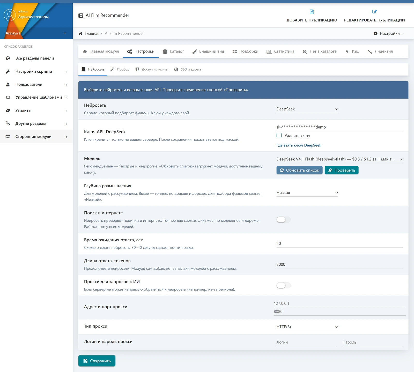Click the Обновить список button
The image size is (414, 372).
[x=299, y=170]
